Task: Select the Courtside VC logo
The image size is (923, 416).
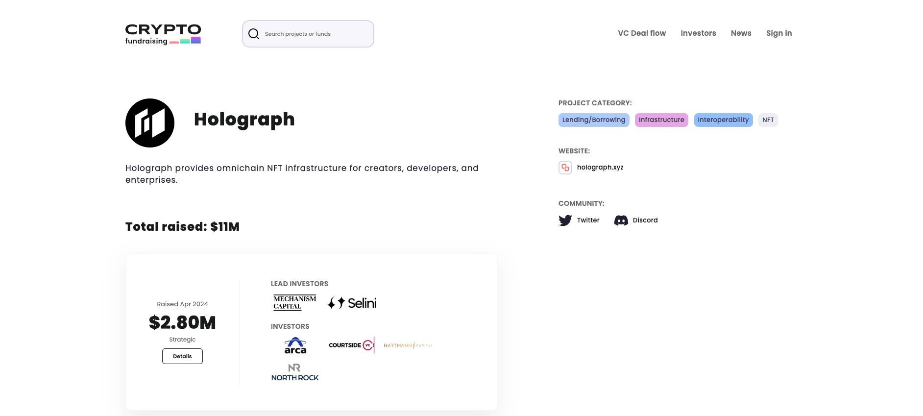Action: [x=352, y=345]
